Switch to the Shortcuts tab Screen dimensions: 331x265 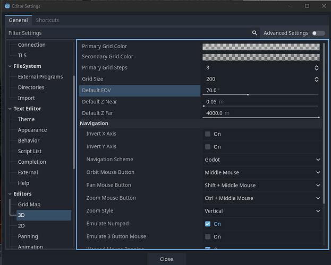pos(47,20)
